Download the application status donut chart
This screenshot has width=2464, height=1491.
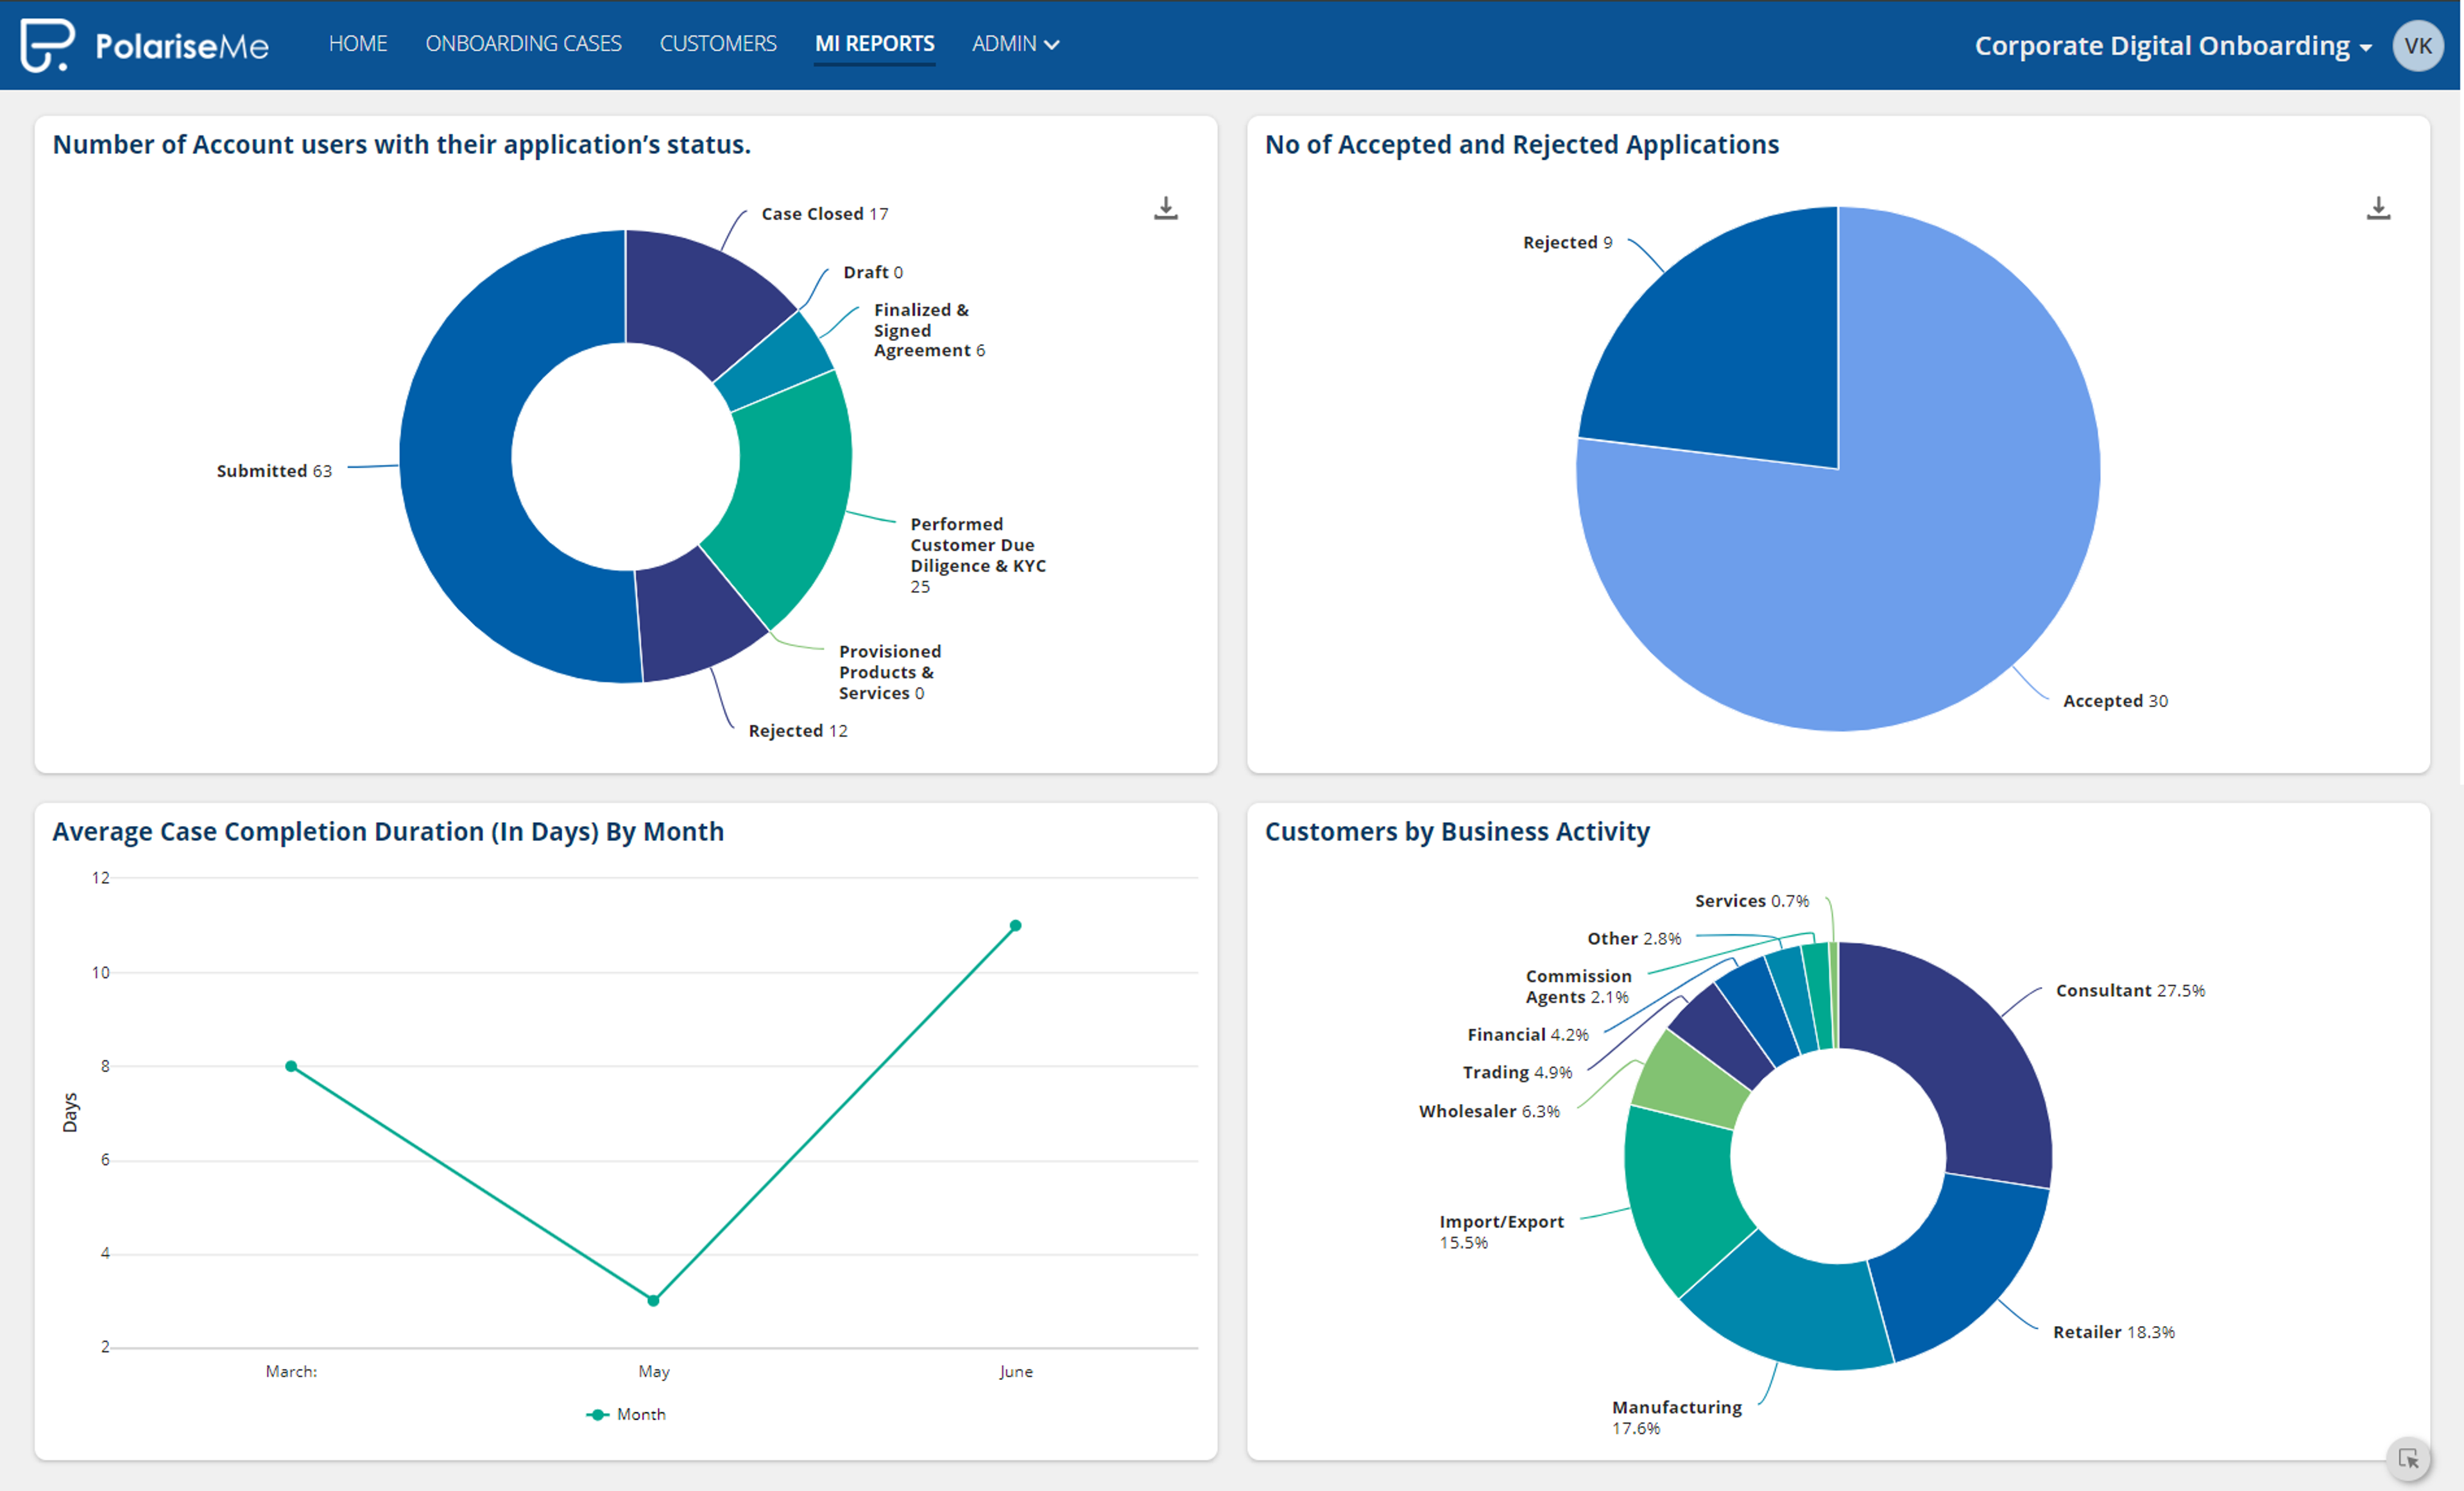(x=1166, y=208)
